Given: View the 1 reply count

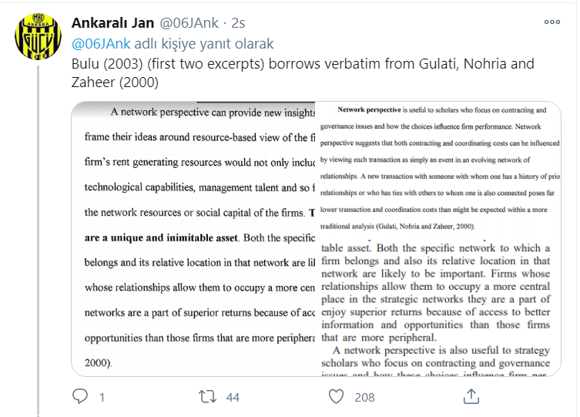Looking at the screenshot, I should pos(102,397).
